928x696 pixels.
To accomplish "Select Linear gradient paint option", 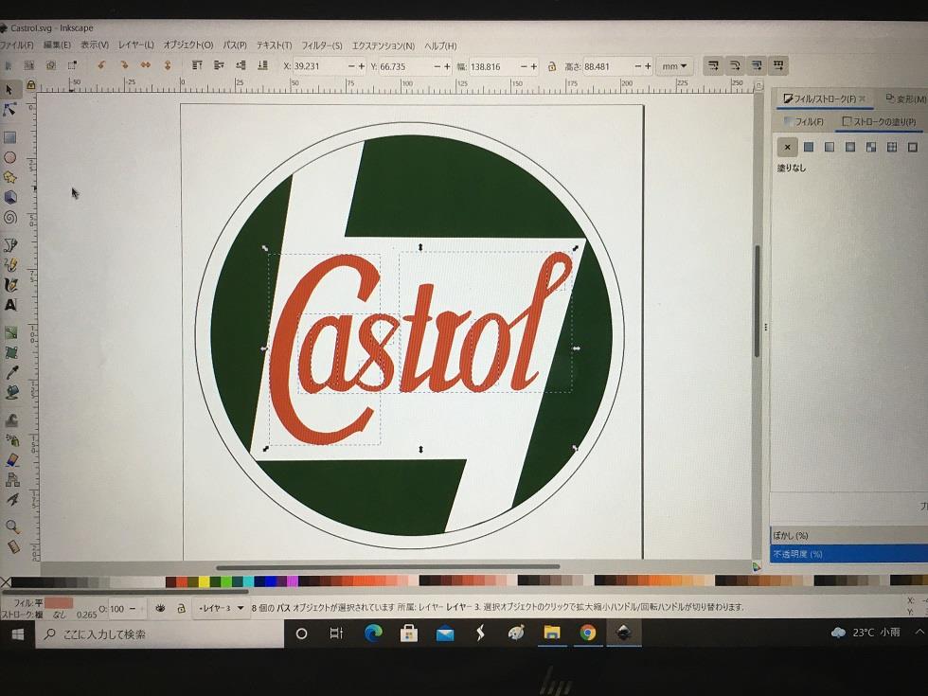I will pyautogui.click(x=830, y=147).
